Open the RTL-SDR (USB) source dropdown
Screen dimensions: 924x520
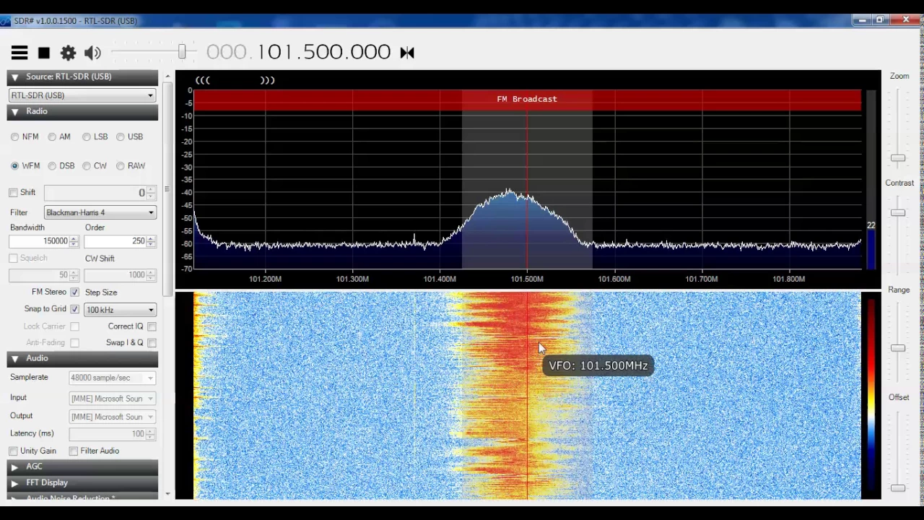(82, 95)
